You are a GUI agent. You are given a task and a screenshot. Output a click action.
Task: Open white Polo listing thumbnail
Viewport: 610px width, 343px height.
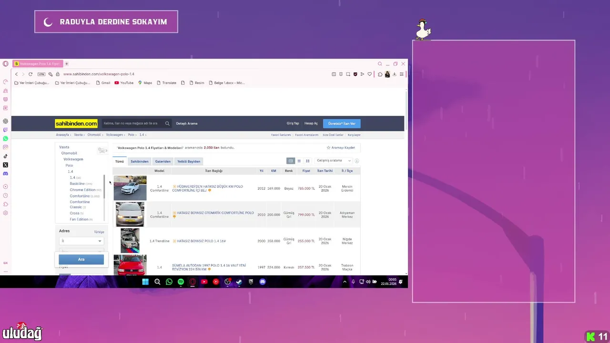[x=130, y=188]
